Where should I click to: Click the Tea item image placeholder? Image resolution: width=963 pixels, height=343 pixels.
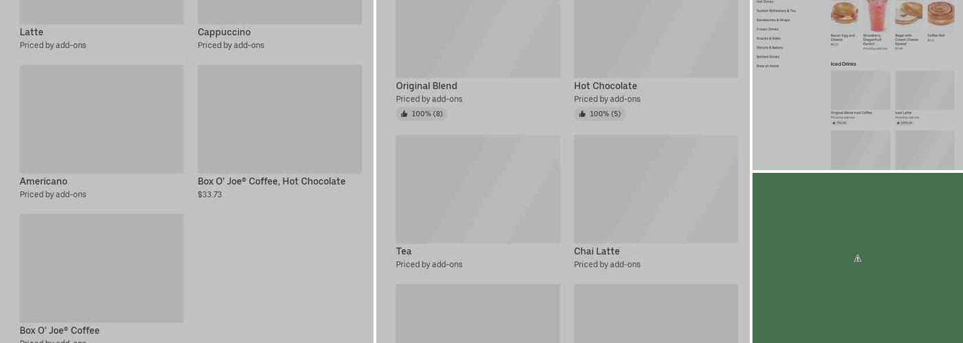click(x=478, y=189)
